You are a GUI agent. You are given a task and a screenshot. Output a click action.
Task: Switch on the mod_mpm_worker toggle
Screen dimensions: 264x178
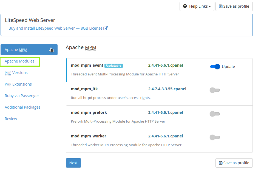click(x=215, y=137)
